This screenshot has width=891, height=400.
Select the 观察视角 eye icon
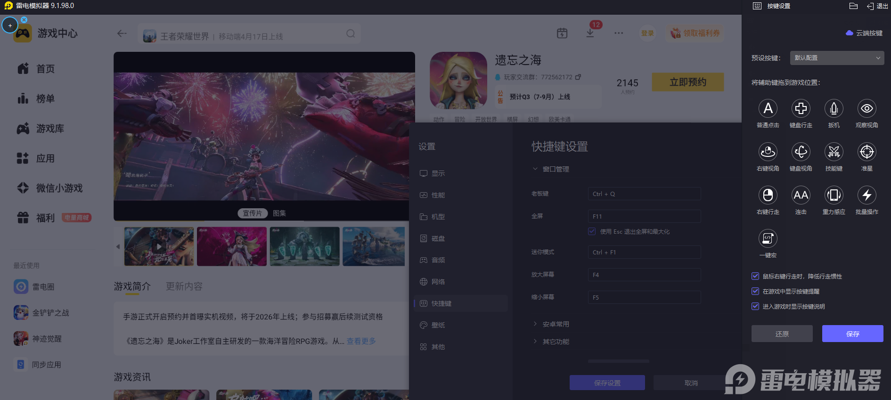(866, 109)
